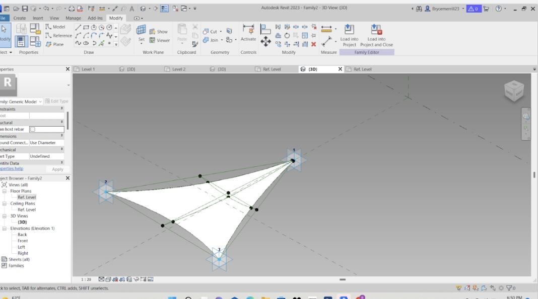538x299 pixels.
Task: Select Front elevation in Project Browser
Action: pos(23,241)
